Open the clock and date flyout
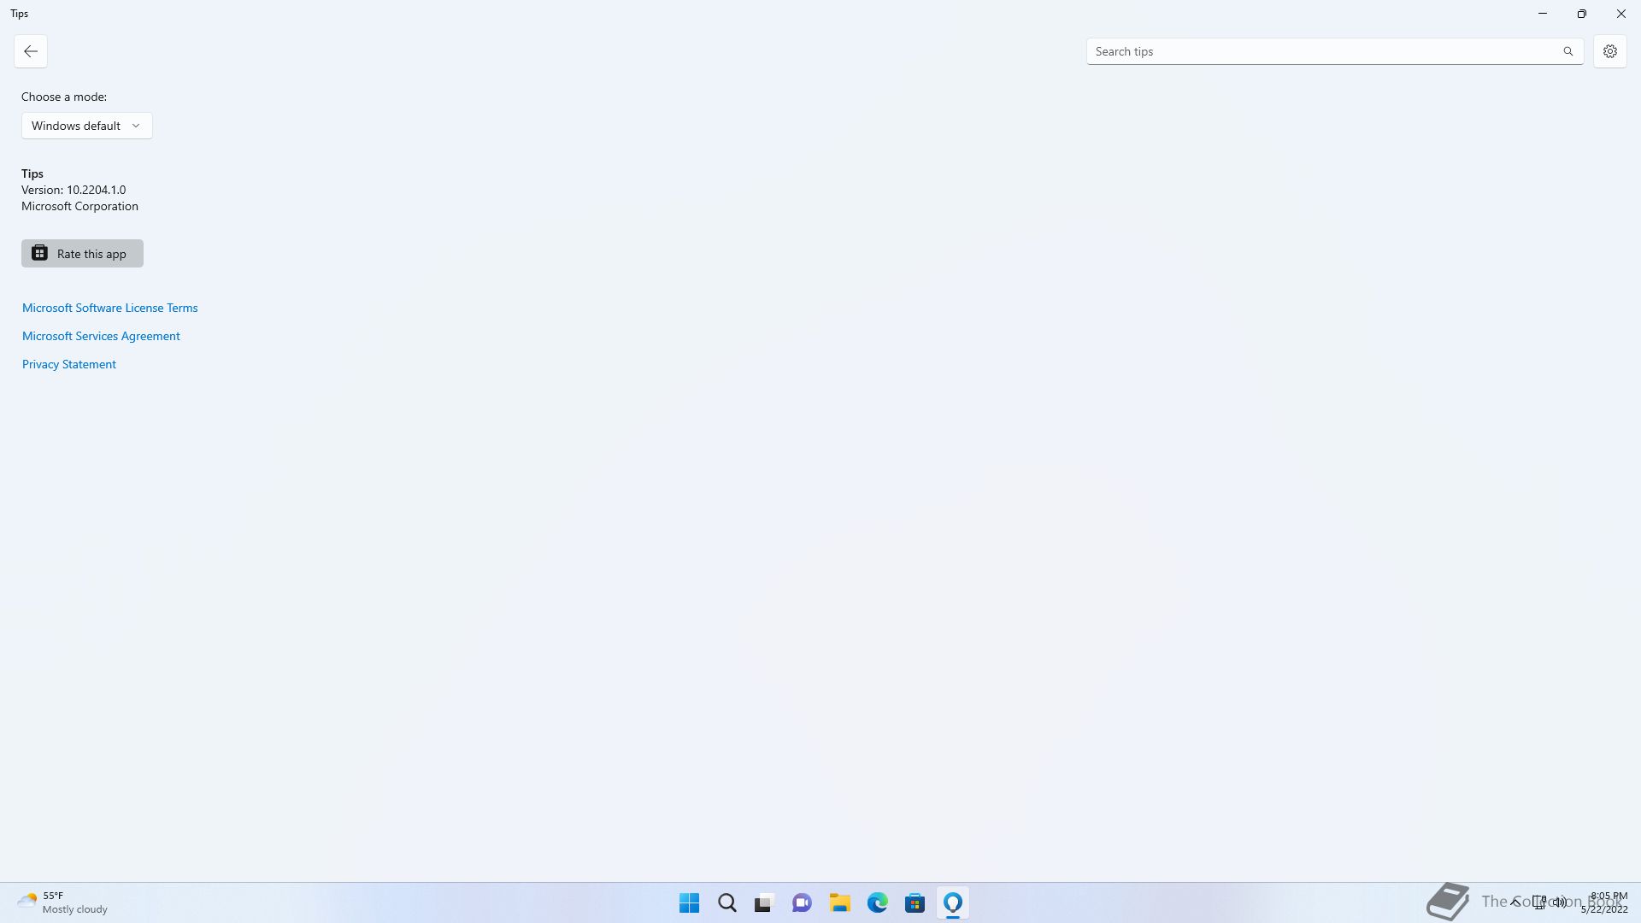This screenshot has width=1641, height=923. coord(1604,902)
